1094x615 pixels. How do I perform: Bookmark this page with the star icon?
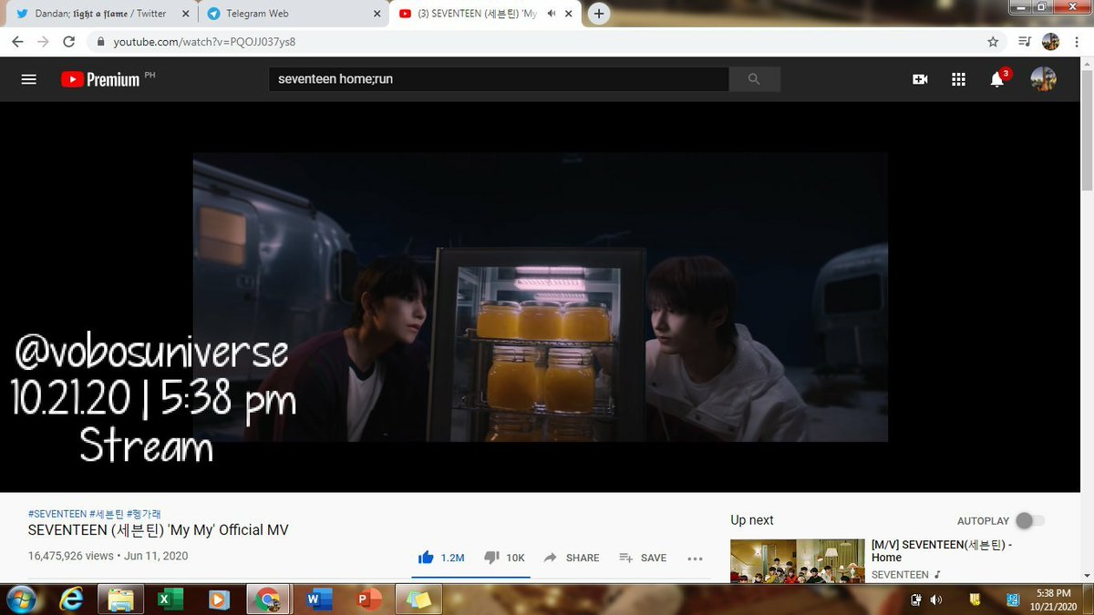tap(993, 42)
